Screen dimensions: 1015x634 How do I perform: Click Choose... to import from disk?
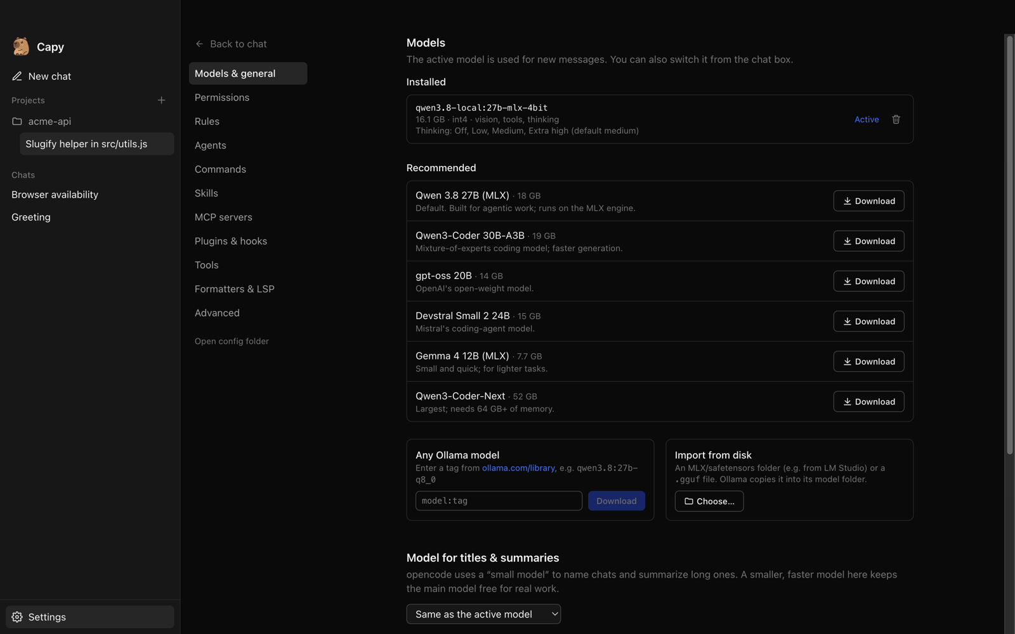coord(709,501)
